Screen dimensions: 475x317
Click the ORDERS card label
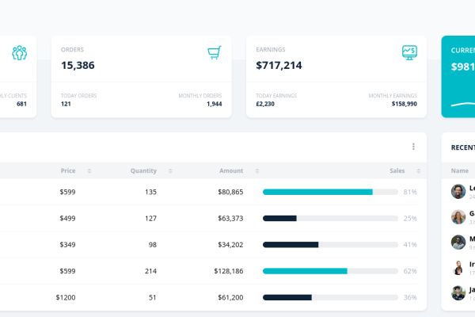[72, 50]
